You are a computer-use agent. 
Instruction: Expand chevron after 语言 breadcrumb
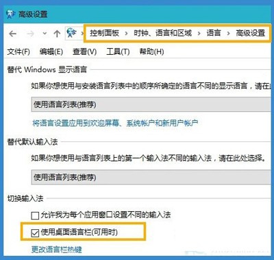228,34
